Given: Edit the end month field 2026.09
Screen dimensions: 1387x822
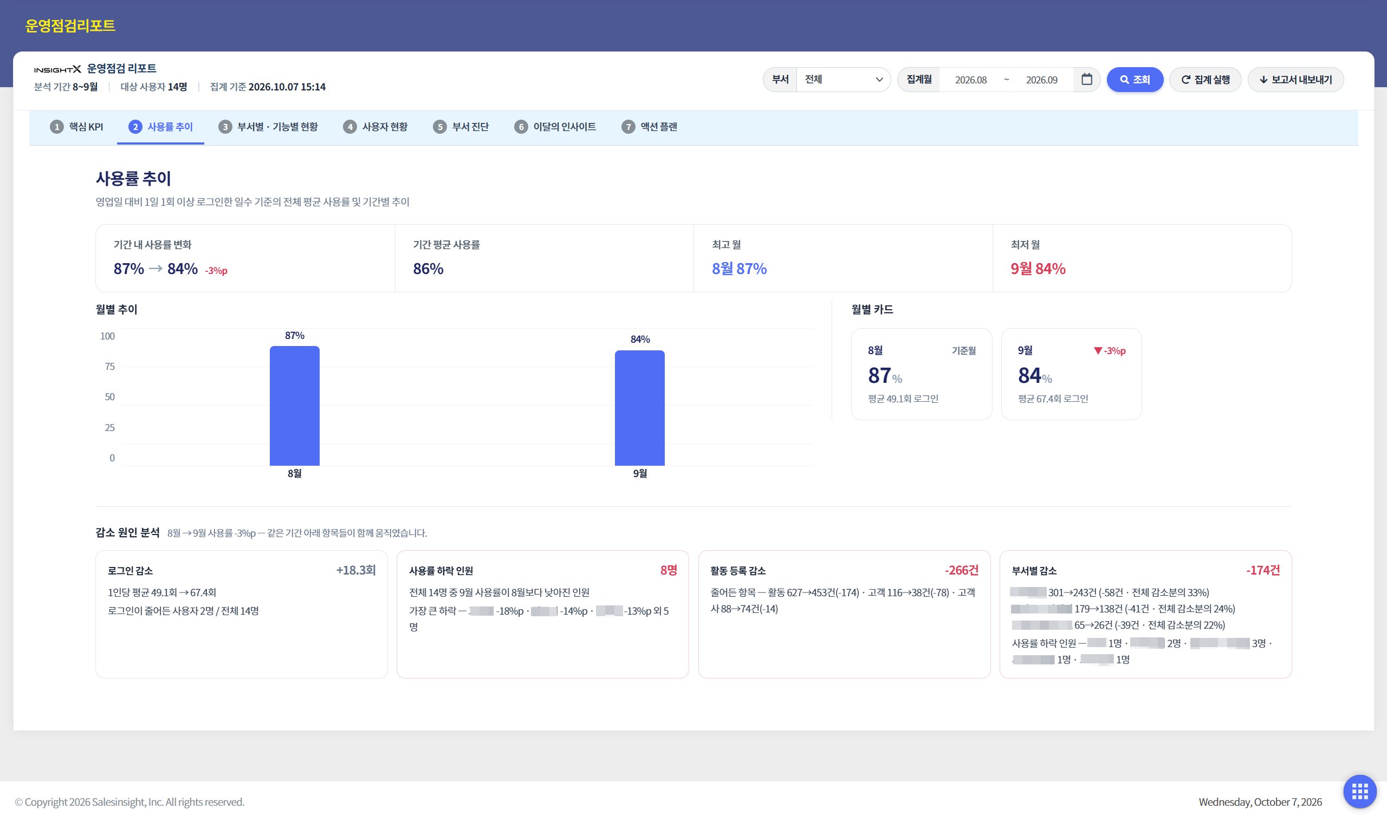Looking at the screenshot, I should tap(1041, 80).
